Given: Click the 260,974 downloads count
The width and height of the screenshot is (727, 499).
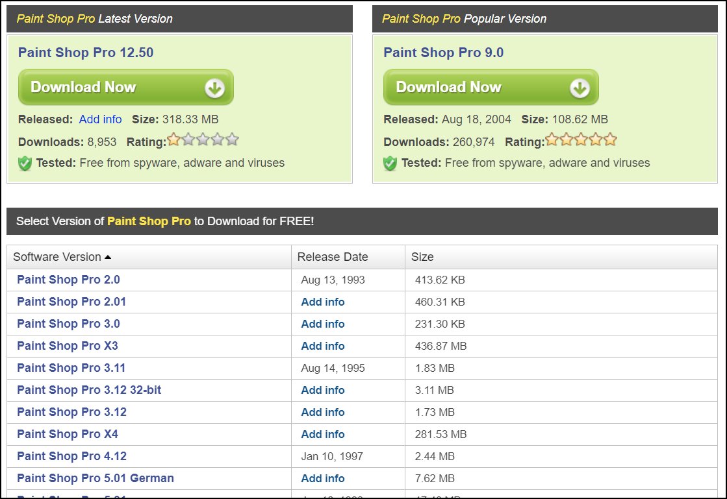Looking at the screenshot, I should 474,142.
